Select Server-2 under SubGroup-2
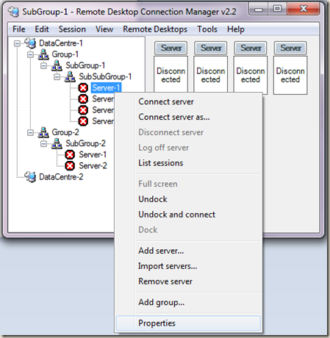Viewport: 330px width, 338px height. pyautogui.click(x=93, y=166)
